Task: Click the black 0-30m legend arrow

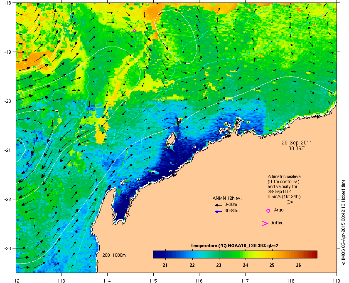Action: click(x=219, y=205)
